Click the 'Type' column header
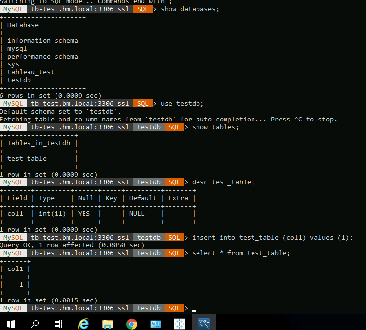366x330 pixels. tap(47, 198)
